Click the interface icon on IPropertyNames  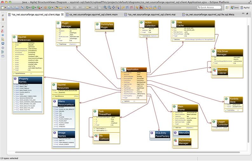(x=15, y=79)
